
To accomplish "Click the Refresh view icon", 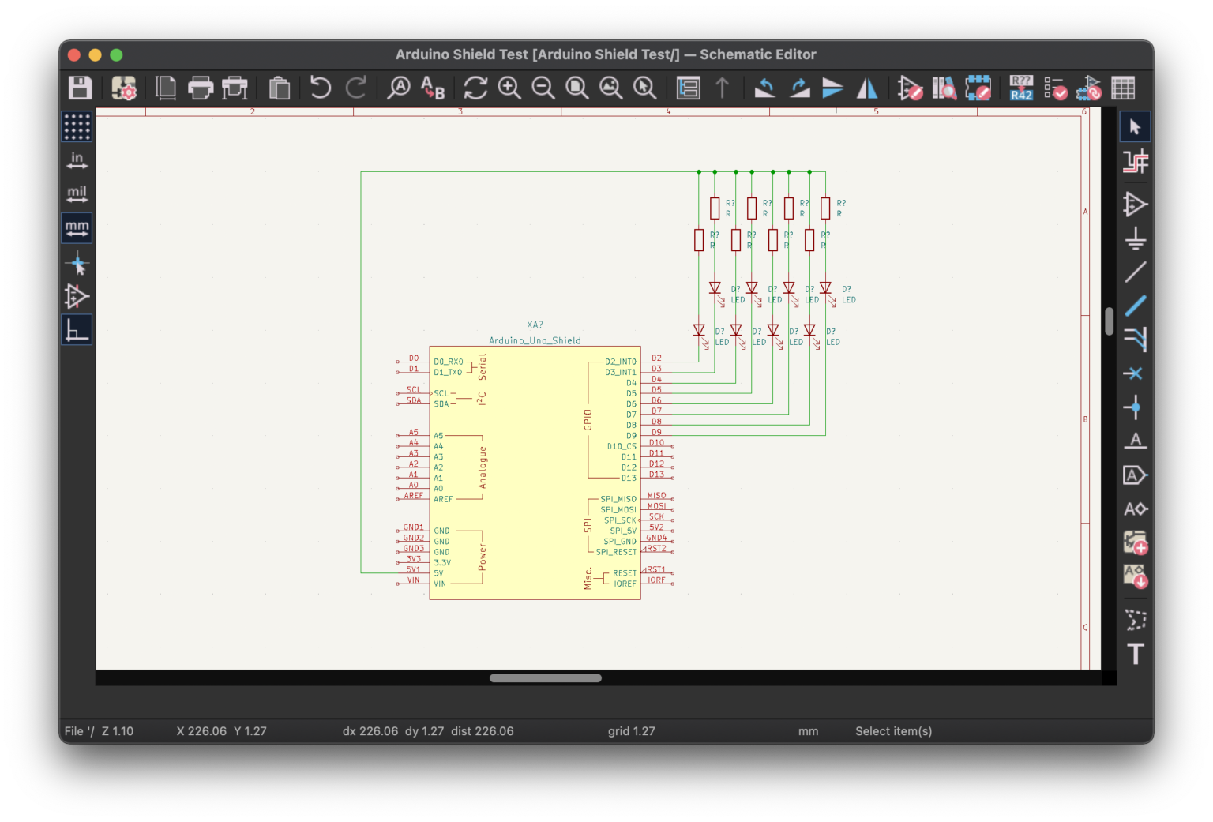I will click(475, 88).
